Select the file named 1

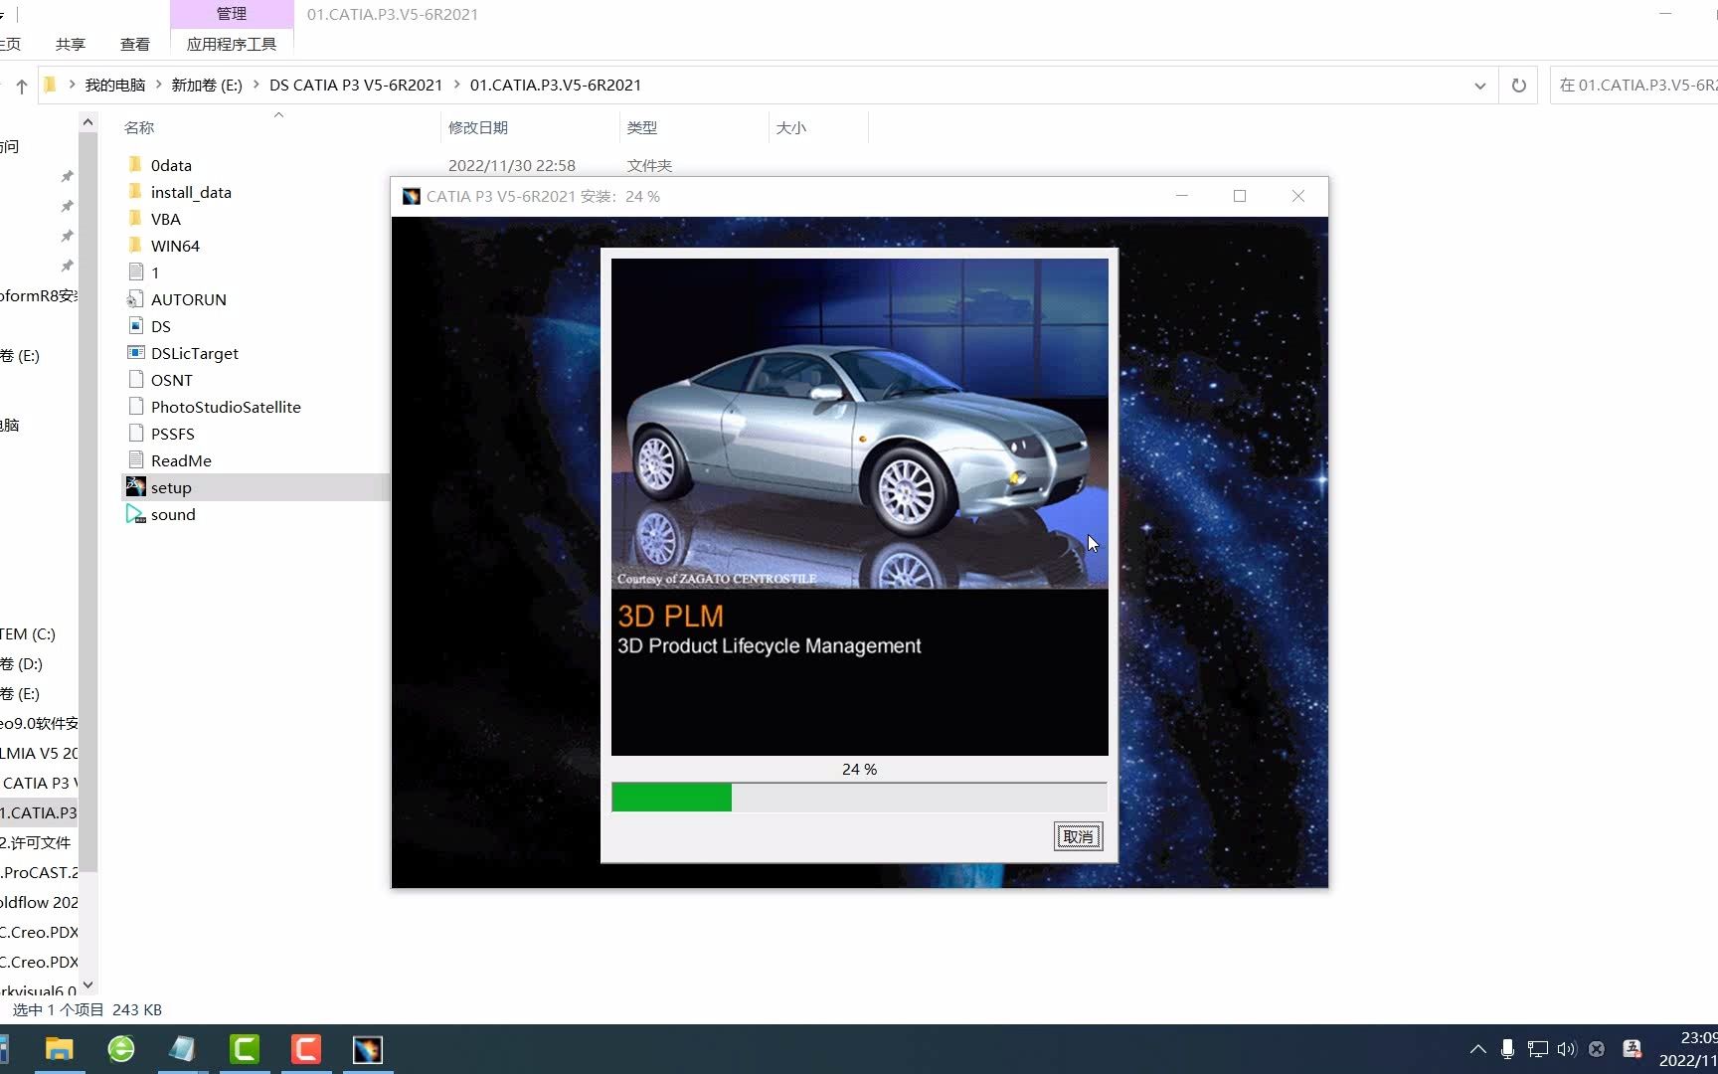(154, 272)
